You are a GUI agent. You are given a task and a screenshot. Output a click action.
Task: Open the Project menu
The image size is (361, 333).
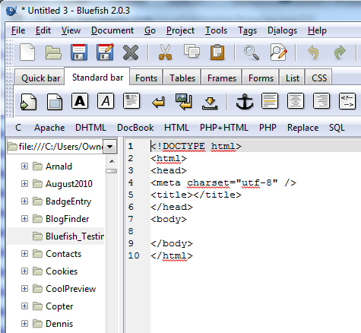pyautogui.click(x=180, y=30)
